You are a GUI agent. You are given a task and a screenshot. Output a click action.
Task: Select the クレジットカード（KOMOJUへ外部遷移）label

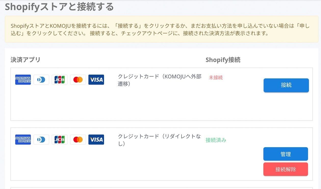coord(159,80)
